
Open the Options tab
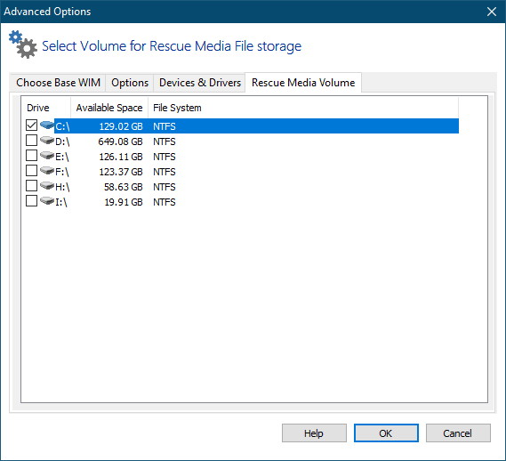[x=130, y=83]
